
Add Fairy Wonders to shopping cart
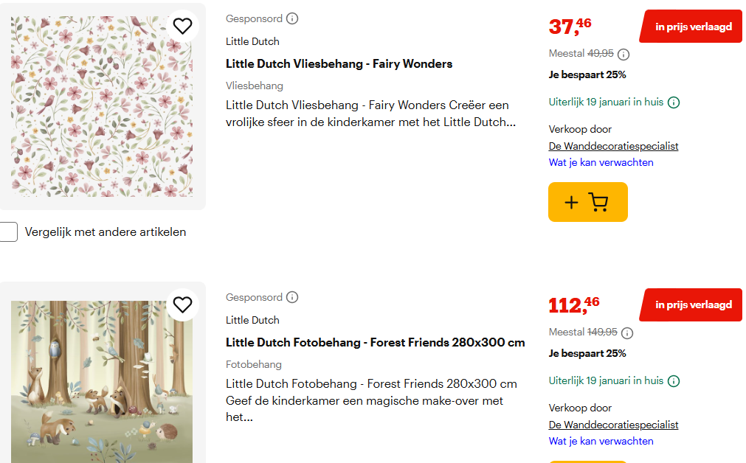coord(588,202)
